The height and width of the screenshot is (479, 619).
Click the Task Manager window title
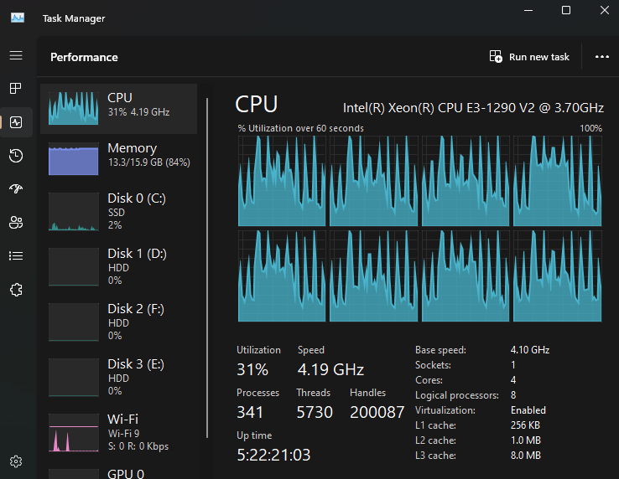click(74, 18)
